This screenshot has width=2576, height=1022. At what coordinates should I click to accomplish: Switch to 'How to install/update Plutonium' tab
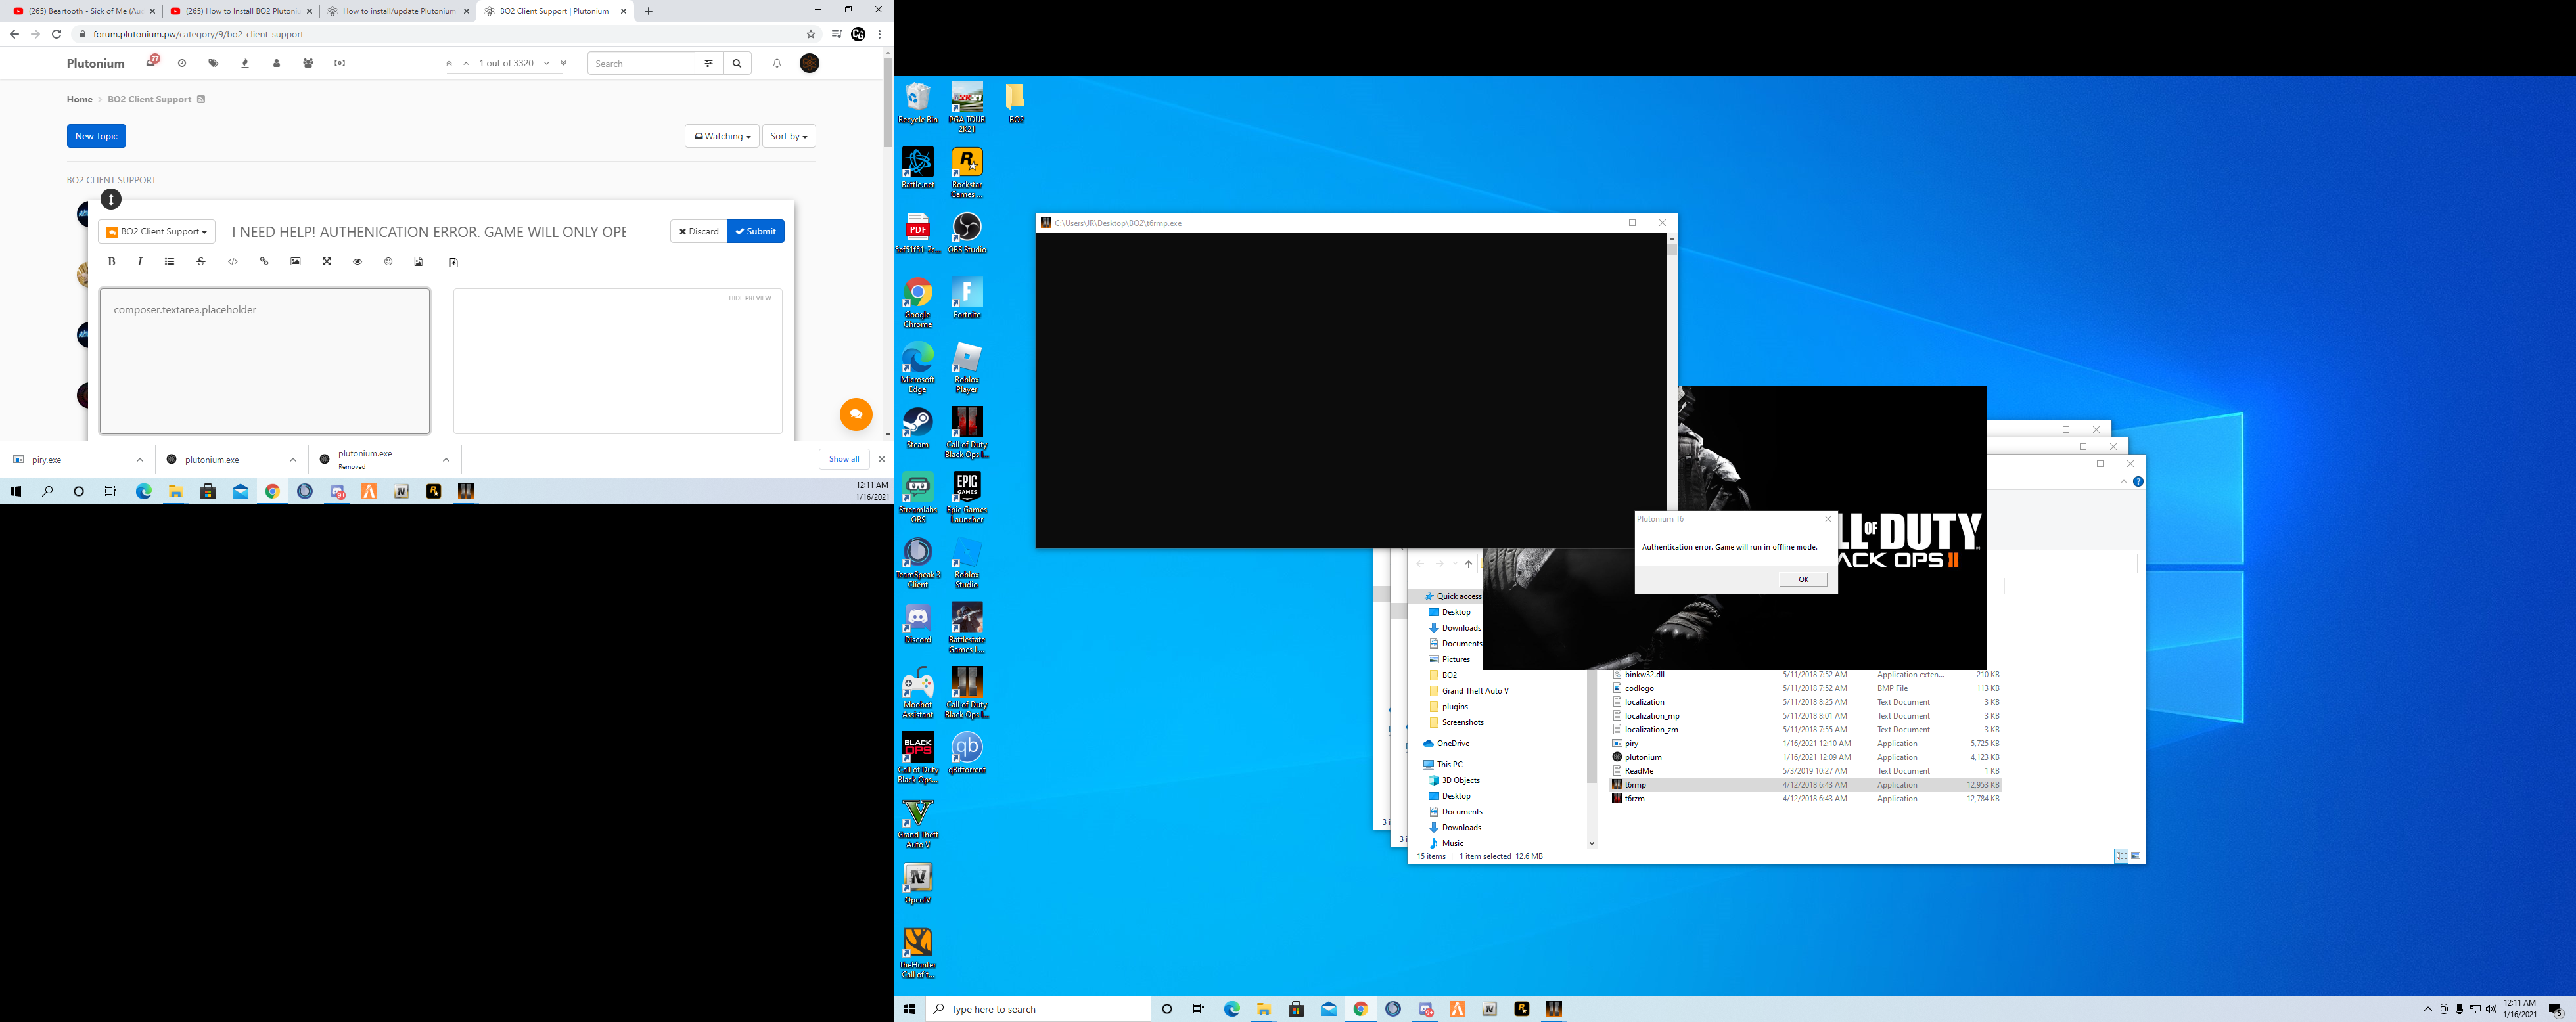[398, 11]
